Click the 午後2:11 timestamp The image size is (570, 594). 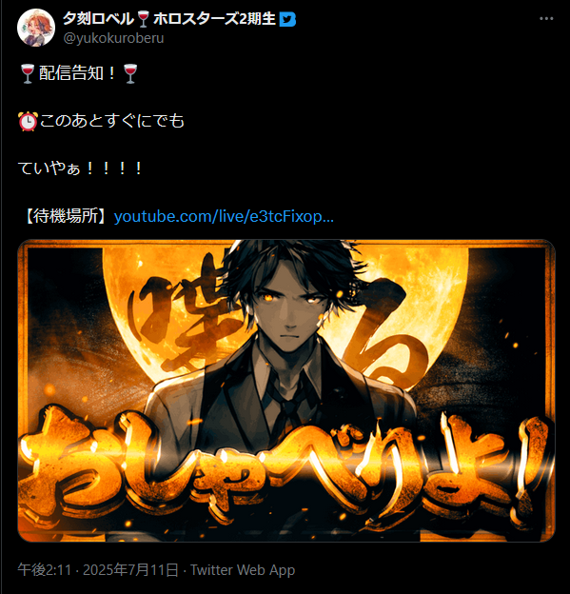(45, 570)
